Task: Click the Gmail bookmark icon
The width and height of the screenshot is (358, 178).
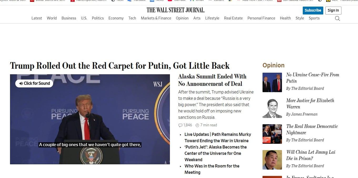Action: pyautogui.click(x=192, y=1)
